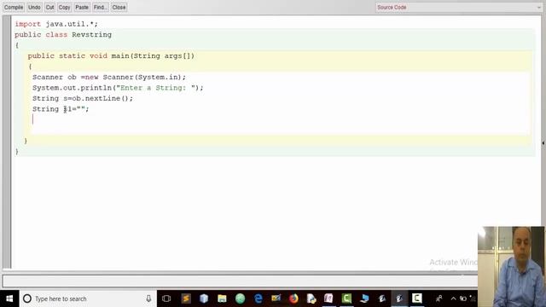The width and height of the screenshot is (546, 307).
Task: Open the blue cube app in taskbar
Action: coord(204,298)
